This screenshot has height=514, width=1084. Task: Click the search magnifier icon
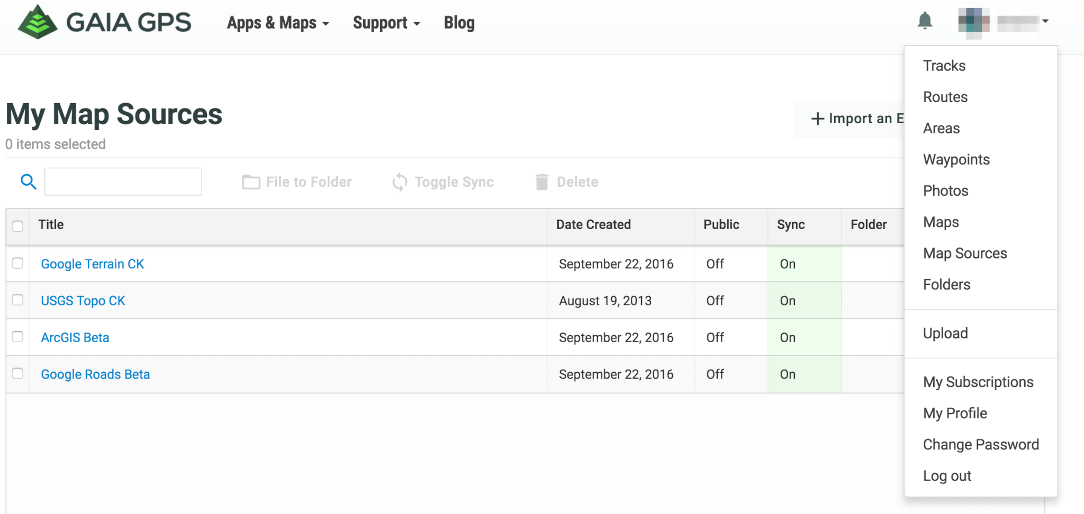click(x=28, y=182)
